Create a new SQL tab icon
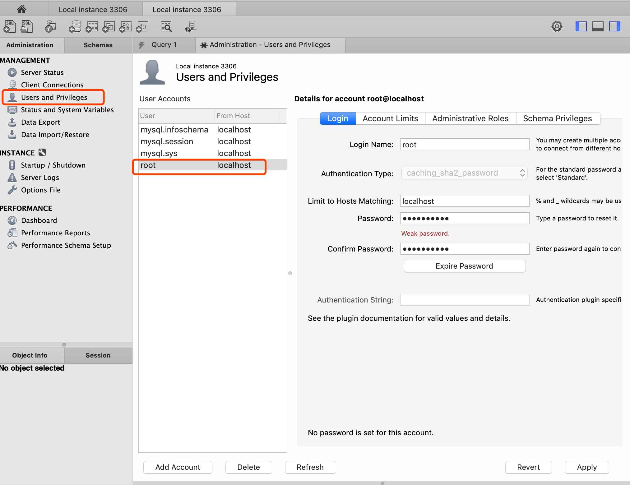 [x=10, y=27]
